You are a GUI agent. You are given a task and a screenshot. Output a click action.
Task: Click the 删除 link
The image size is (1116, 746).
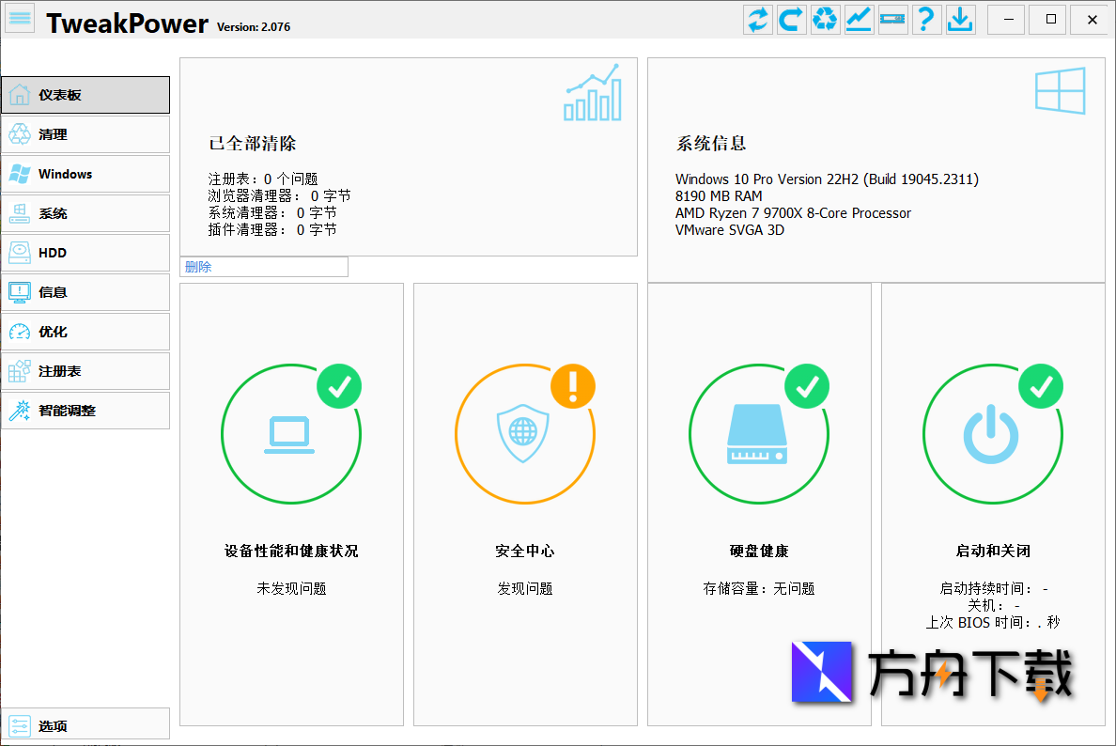198,267
